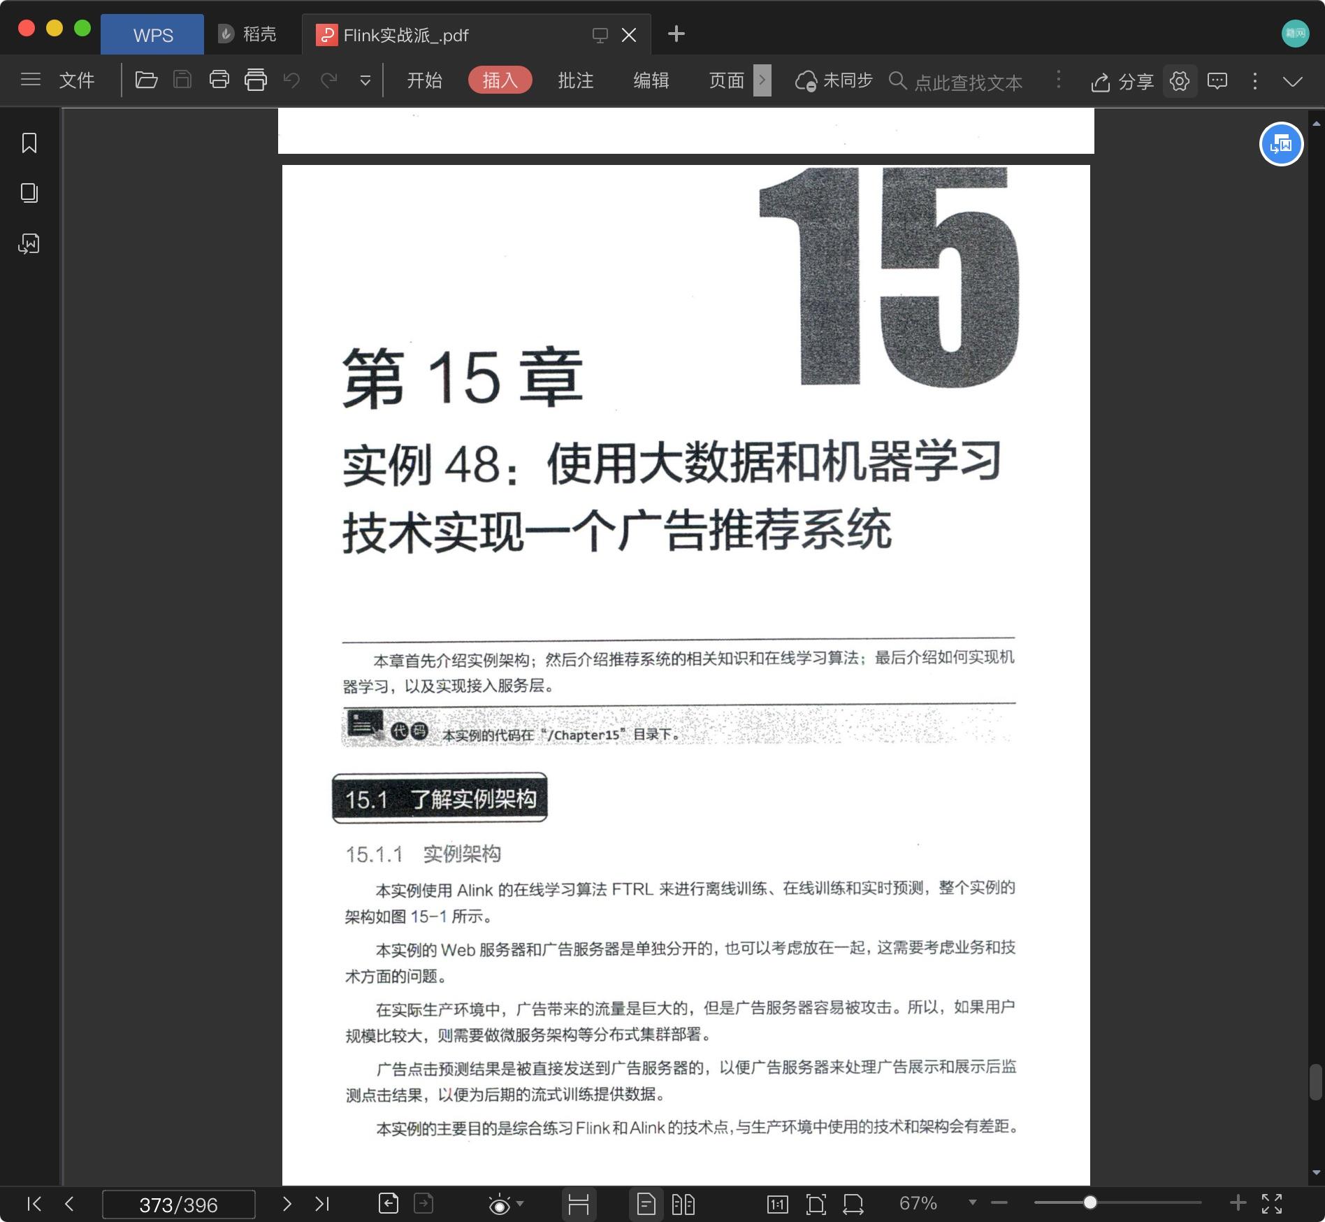Add a new tab with the plus

click(676, 34)
